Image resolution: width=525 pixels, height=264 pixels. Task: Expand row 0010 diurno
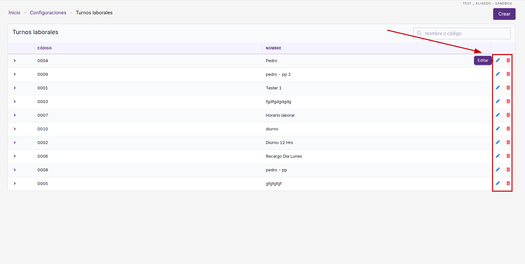click(x=15, y=129)
